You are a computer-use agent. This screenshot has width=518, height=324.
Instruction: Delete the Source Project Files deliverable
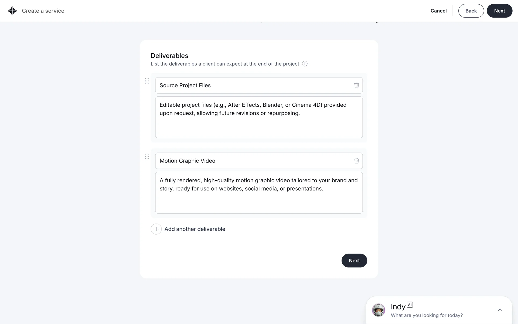point(356,85)
